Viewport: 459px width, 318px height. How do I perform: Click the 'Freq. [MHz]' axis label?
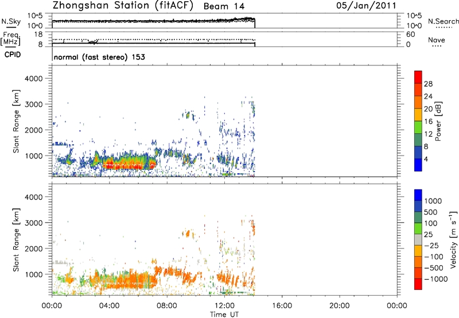coord(10,39)
